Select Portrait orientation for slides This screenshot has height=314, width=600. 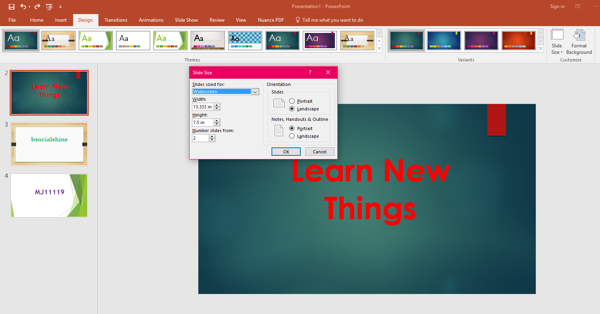292,101
